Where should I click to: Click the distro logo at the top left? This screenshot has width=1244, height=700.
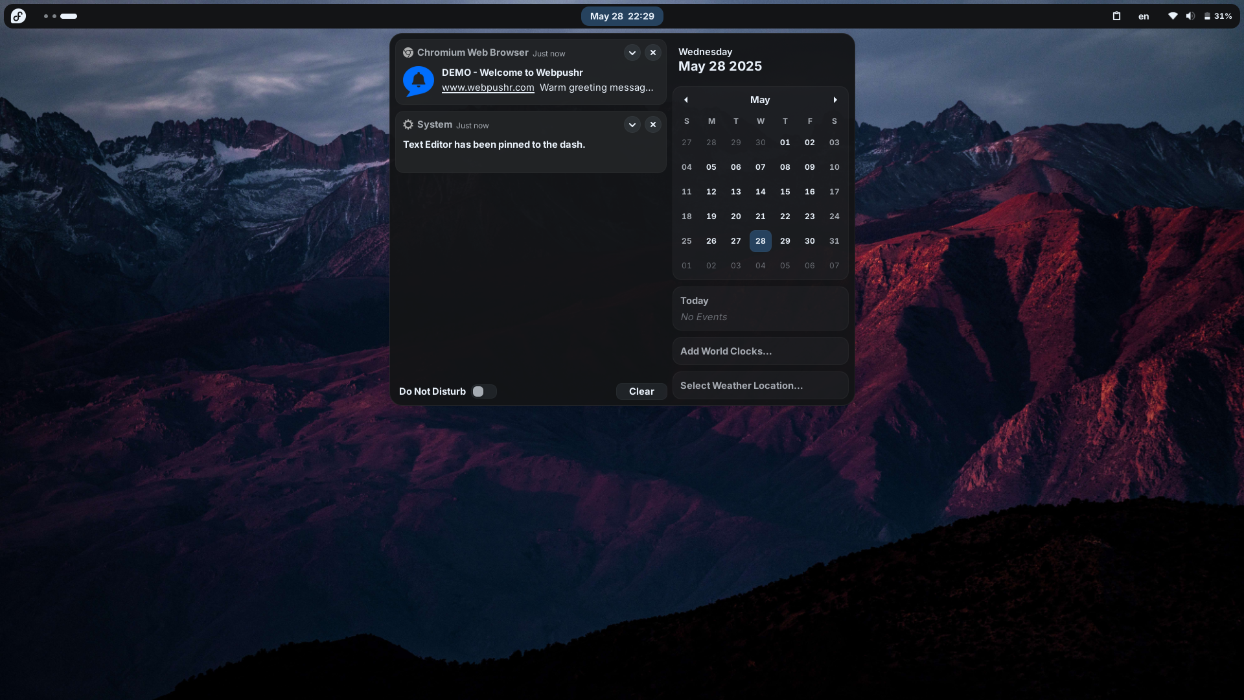pos(19,16)
